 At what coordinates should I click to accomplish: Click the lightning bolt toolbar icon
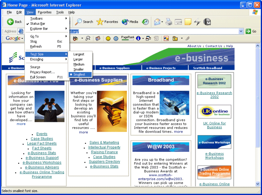pos(197,22)
